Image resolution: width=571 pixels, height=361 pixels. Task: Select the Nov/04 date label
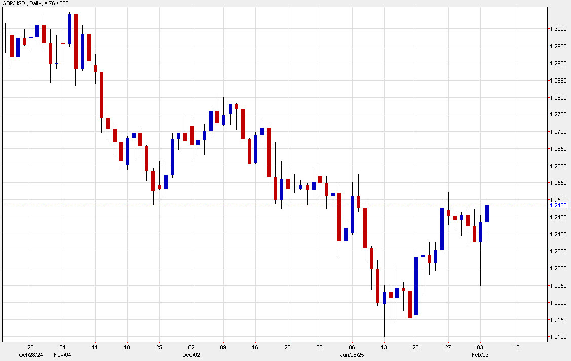(63, 355)
